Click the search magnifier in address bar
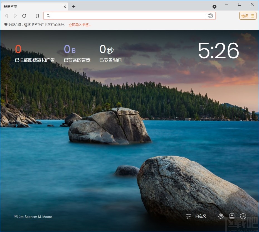The width and height of the screenshot is (259, 232). 48,16
